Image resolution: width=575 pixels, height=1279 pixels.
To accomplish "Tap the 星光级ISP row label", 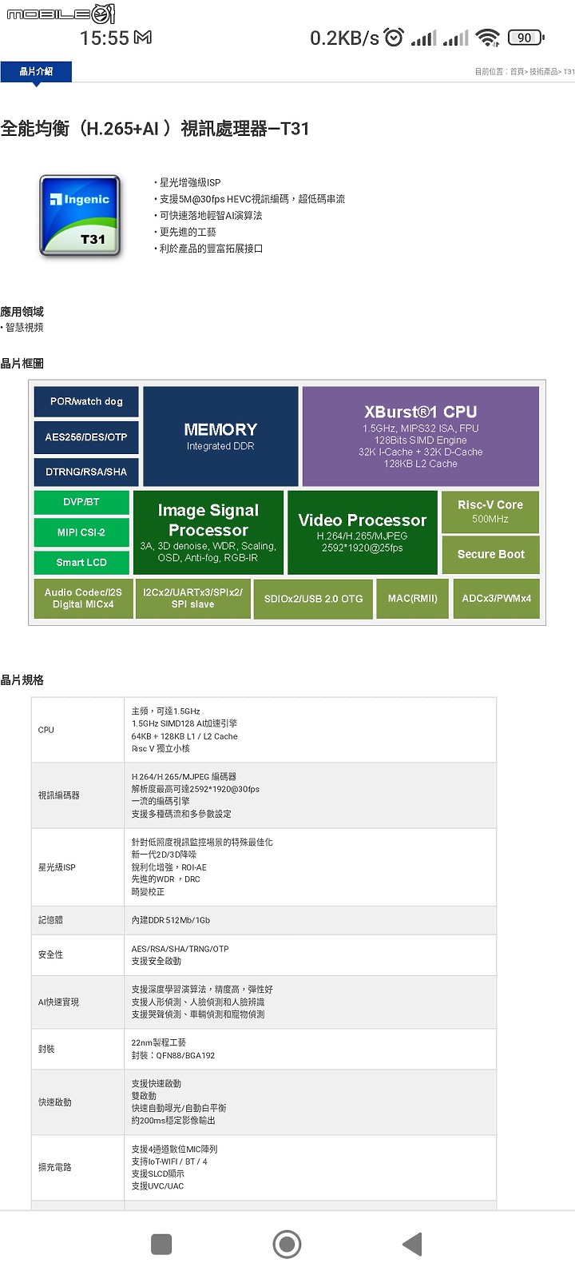I will coord(57,867).
